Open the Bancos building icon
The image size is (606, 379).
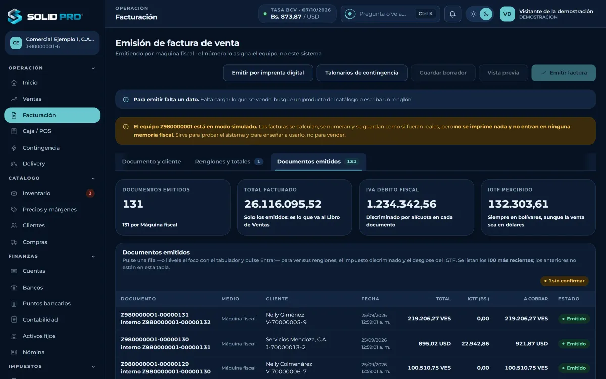coord(14,287)
